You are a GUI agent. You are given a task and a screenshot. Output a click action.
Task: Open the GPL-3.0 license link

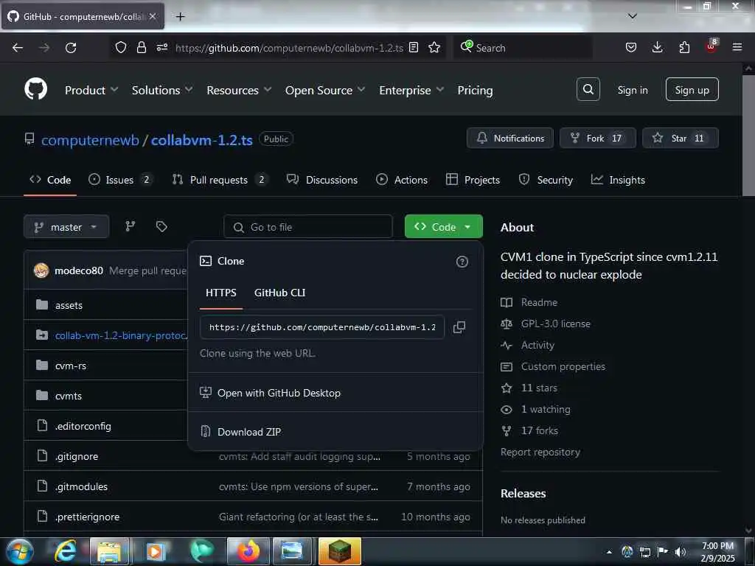pyautogui.click(x=555, y=324)
